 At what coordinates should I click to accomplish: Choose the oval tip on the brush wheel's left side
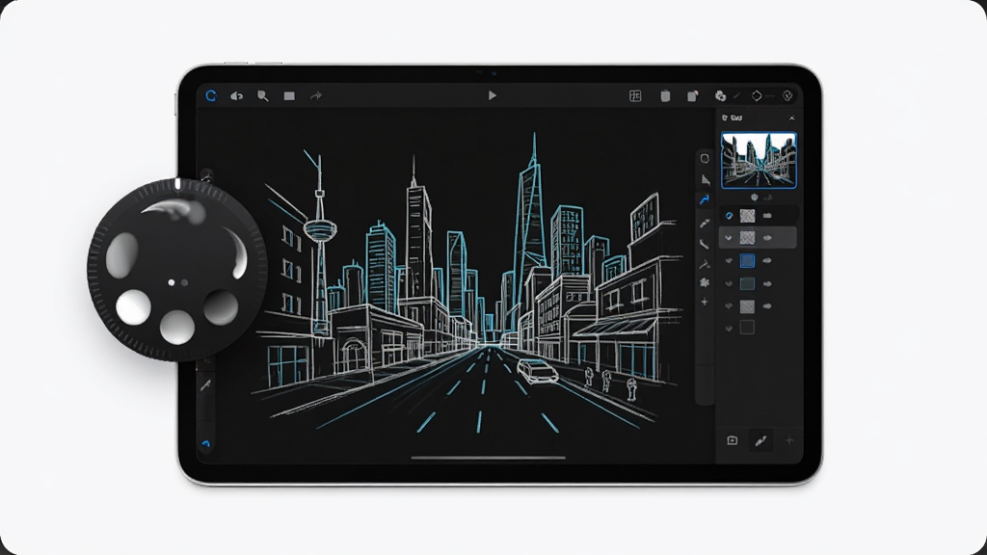[x=122, y=254]
